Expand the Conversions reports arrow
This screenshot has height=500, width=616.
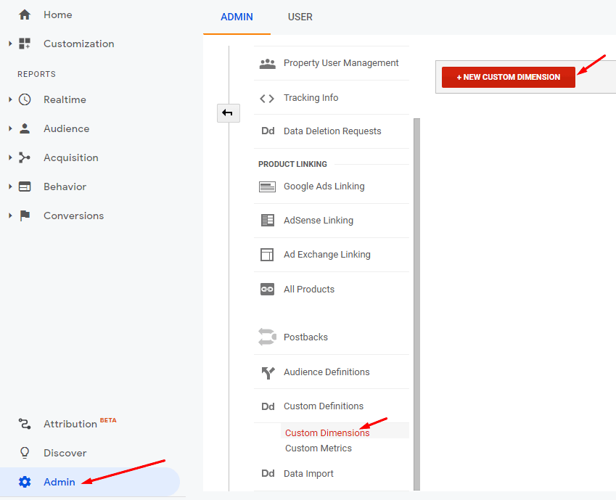point(10,216)
